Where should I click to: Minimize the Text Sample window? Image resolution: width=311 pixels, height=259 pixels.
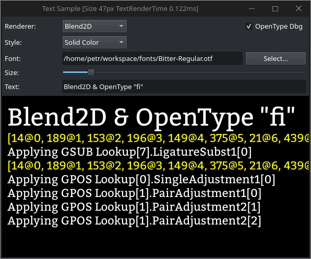[252, 9]
